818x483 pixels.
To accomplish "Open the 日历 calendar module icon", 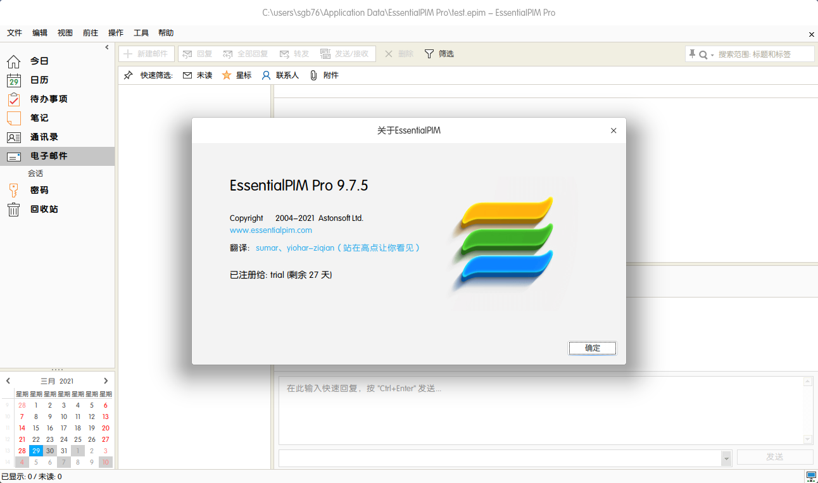I will (13, 80).
